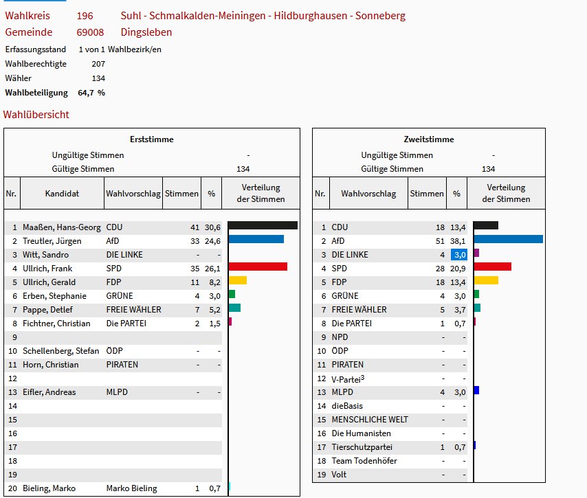Image resolution: width=587 pixels, height=498 pixels.
Task: Click red SPD bar in Erststimme chart
Action: tap(258, 267)
